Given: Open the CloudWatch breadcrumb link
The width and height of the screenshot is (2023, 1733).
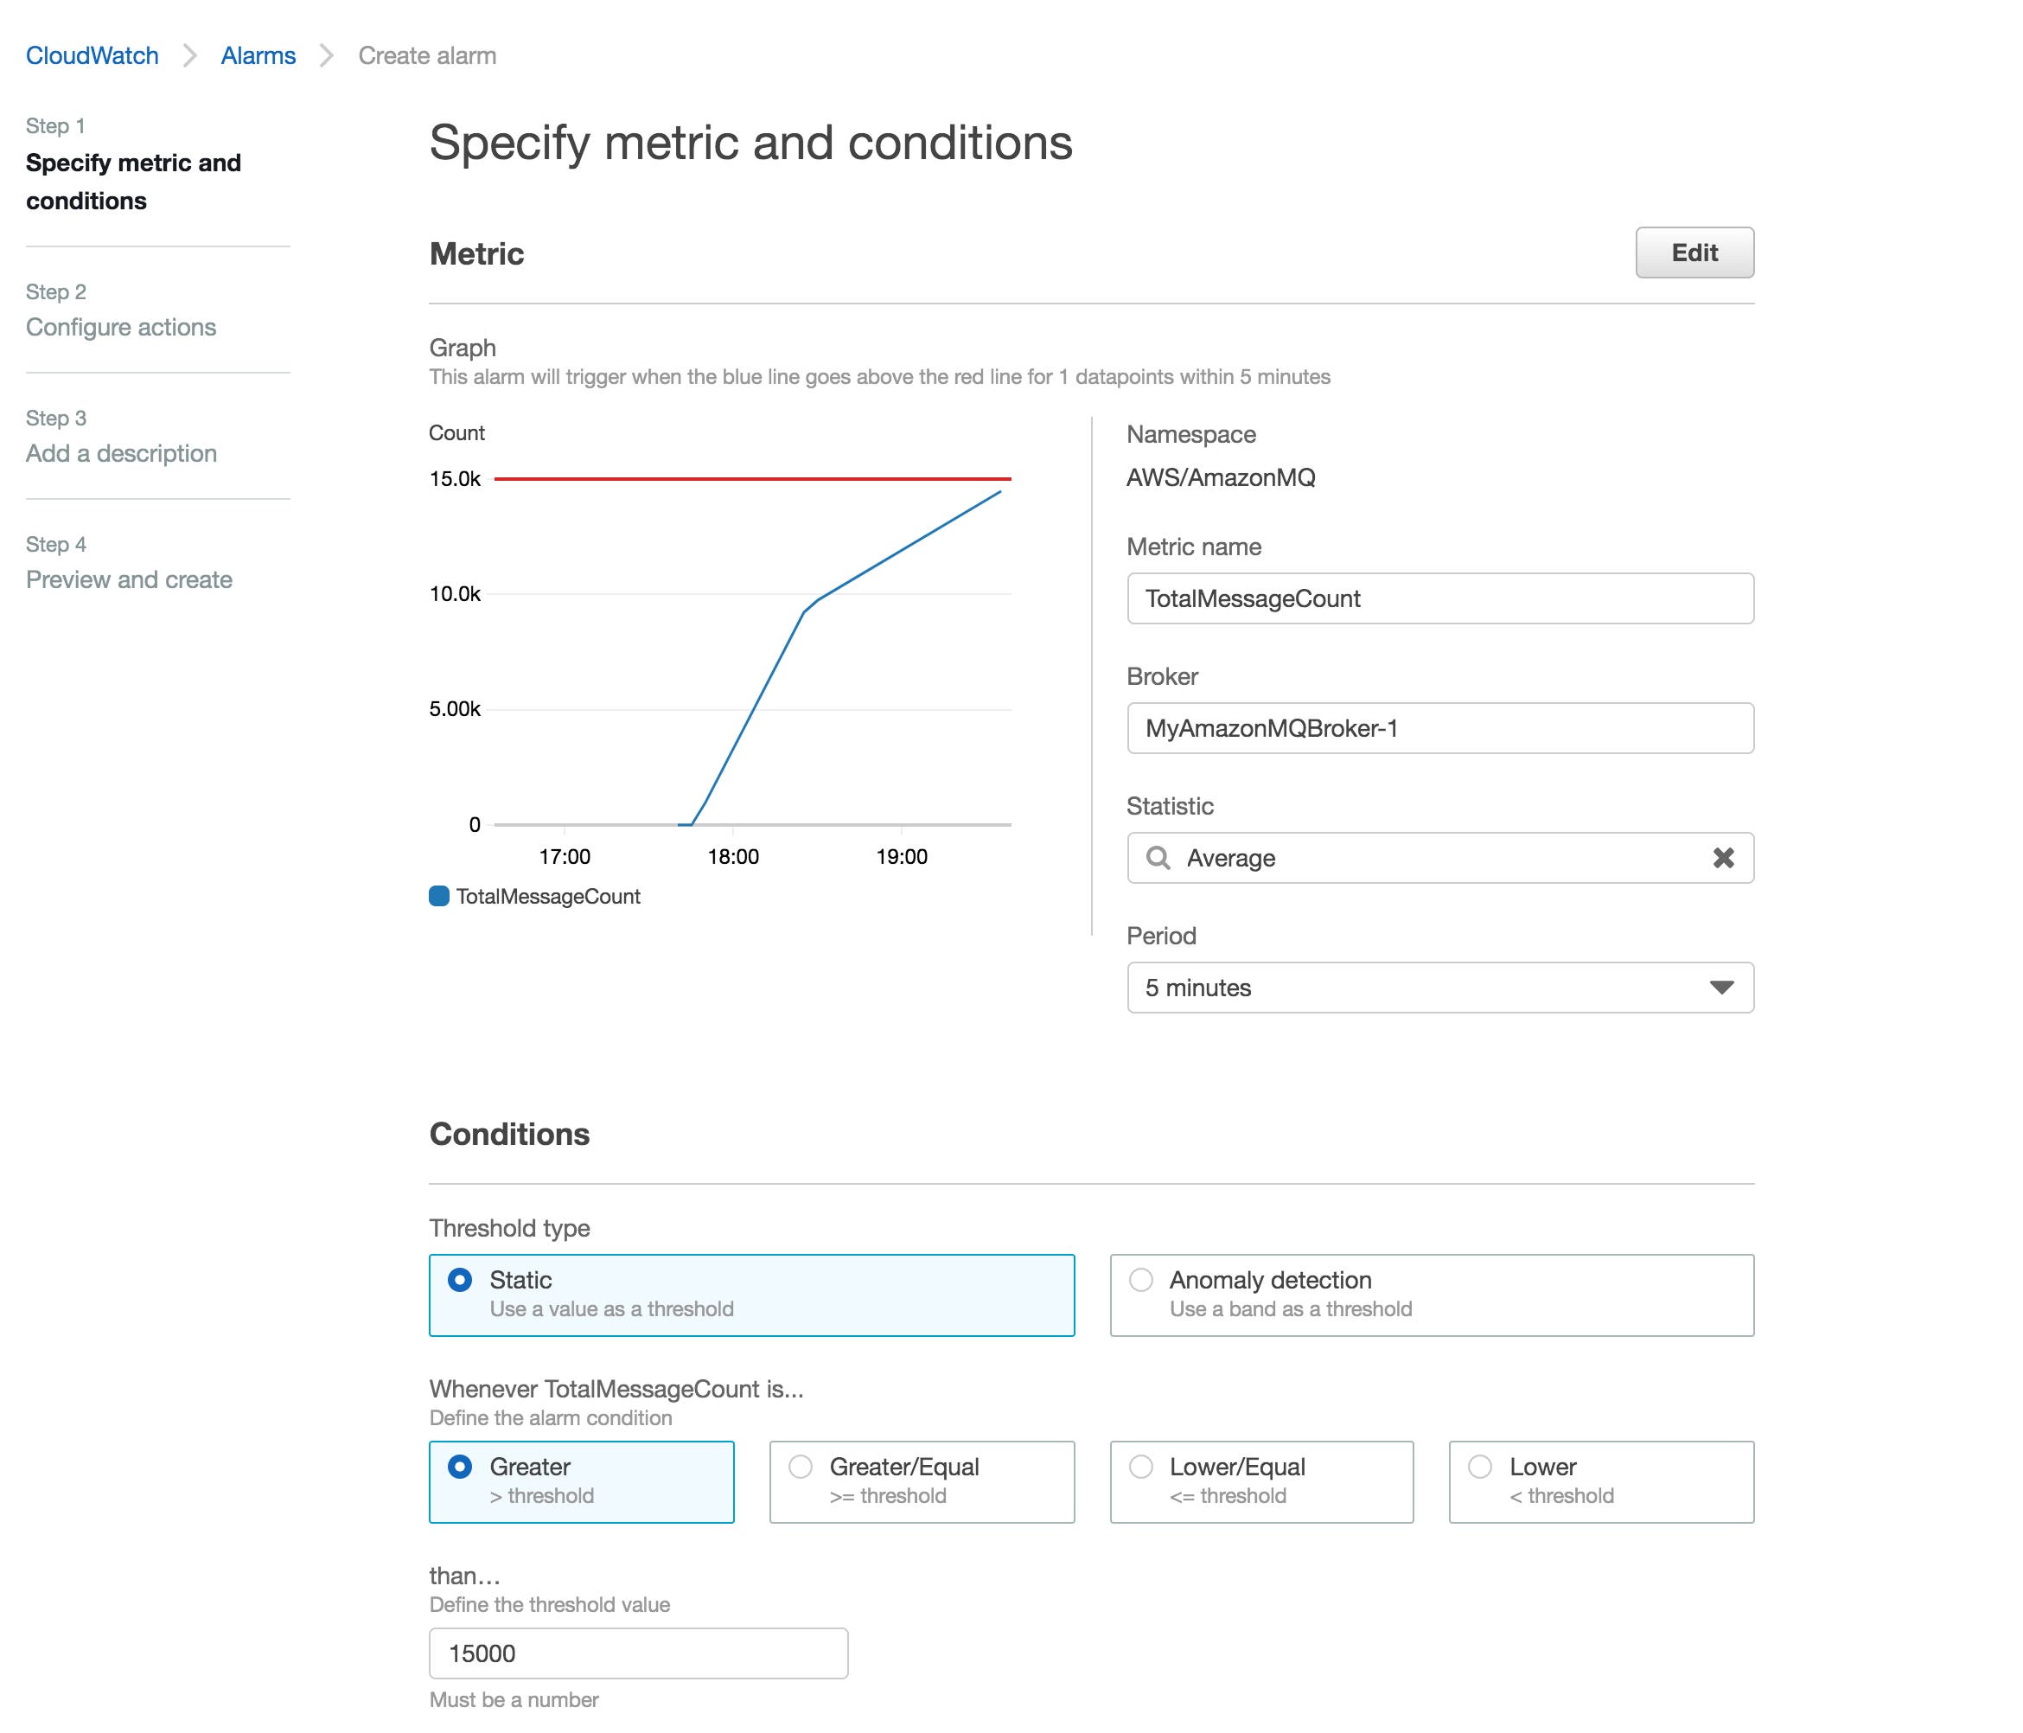Looking at the screenshot, I should [92, 55].
